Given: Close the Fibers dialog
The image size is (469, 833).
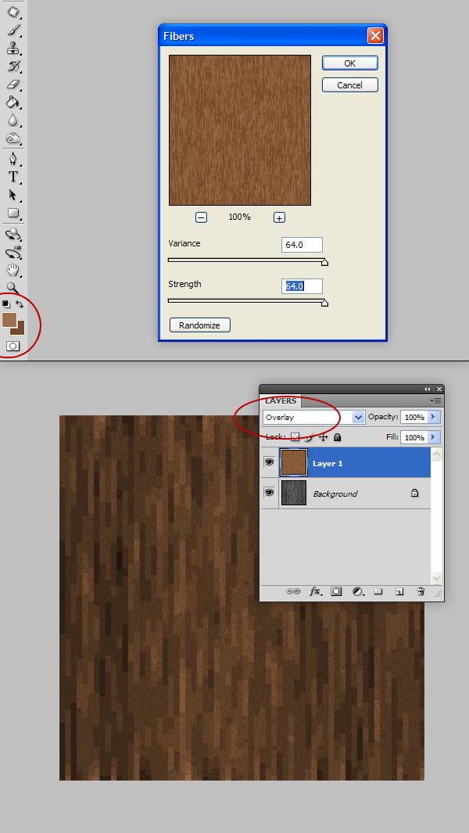Looking at the screenshot, I should tap(375, 36).
